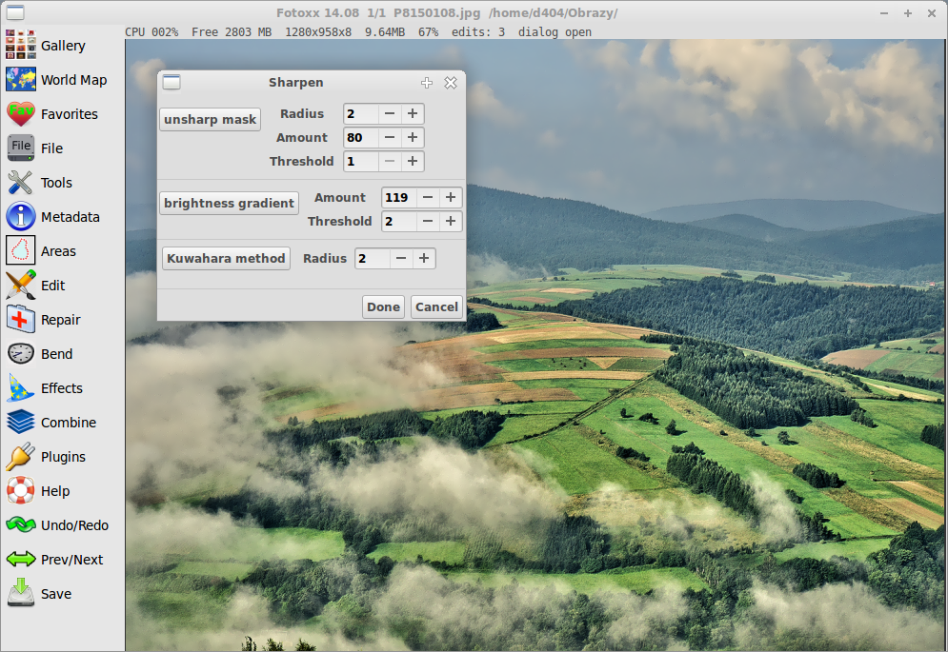Screen dimensions: 948x652
Task: Open the Gallery icon in sidebar
Action: (21, 46)
